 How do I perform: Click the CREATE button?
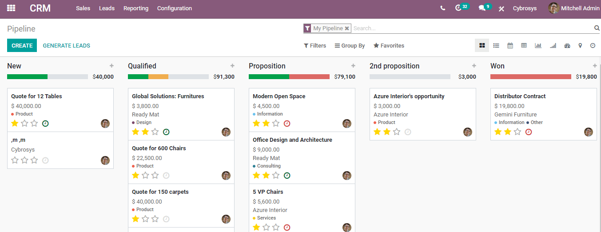coord(22,45)
